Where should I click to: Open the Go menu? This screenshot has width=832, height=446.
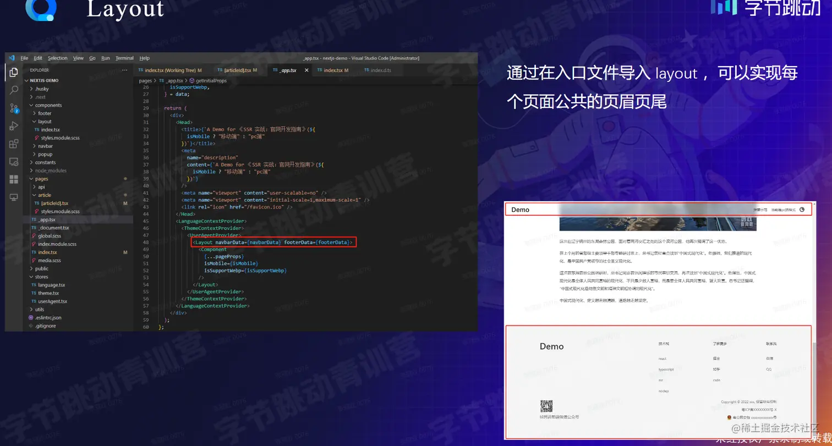(92, 58)
